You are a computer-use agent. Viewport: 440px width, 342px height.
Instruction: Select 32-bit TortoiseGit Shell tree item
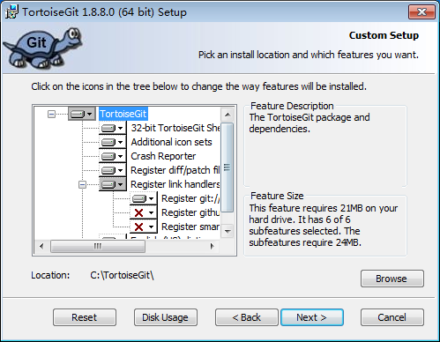175,128
